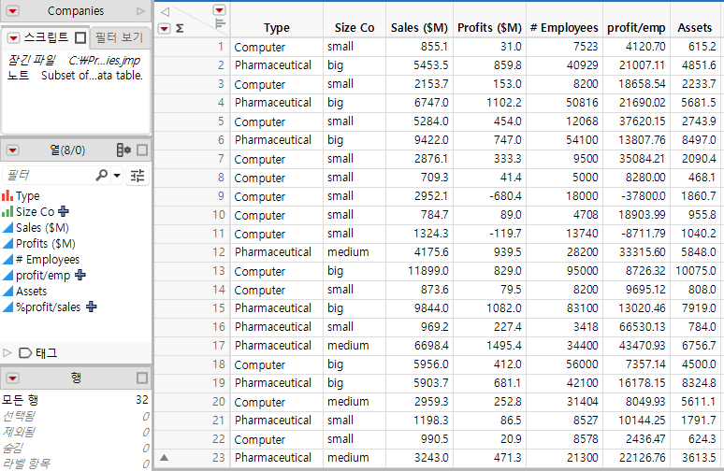Select Sales ($M) in the column list
The width and height of the screenshot is (724, 471).
tap(42, 228)
